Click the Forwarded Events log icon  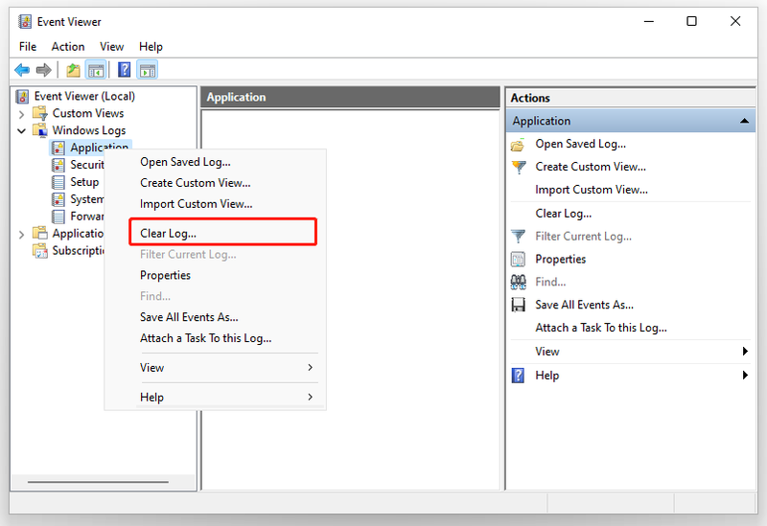pyautogui.click(x=58, y=217)
